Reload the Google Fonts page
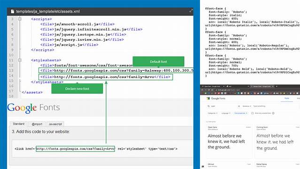Viewport: 300px width, 169px height. (209, 90)
